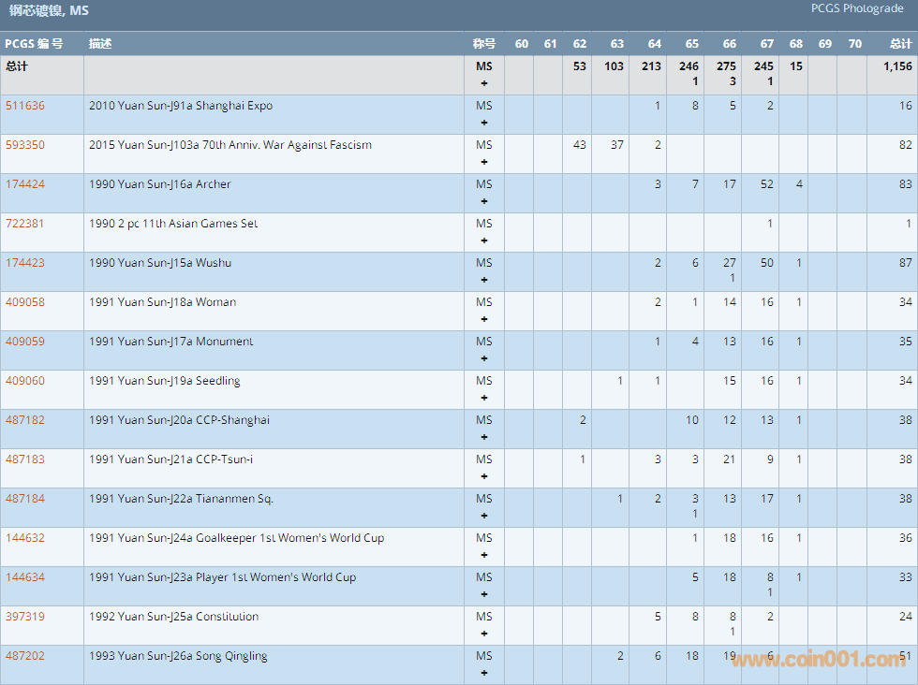Click grade 64 count for Shanghai Expo

point(657,106)
